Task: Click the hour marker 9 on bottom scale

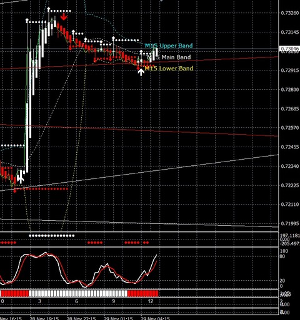Action: 114,301
